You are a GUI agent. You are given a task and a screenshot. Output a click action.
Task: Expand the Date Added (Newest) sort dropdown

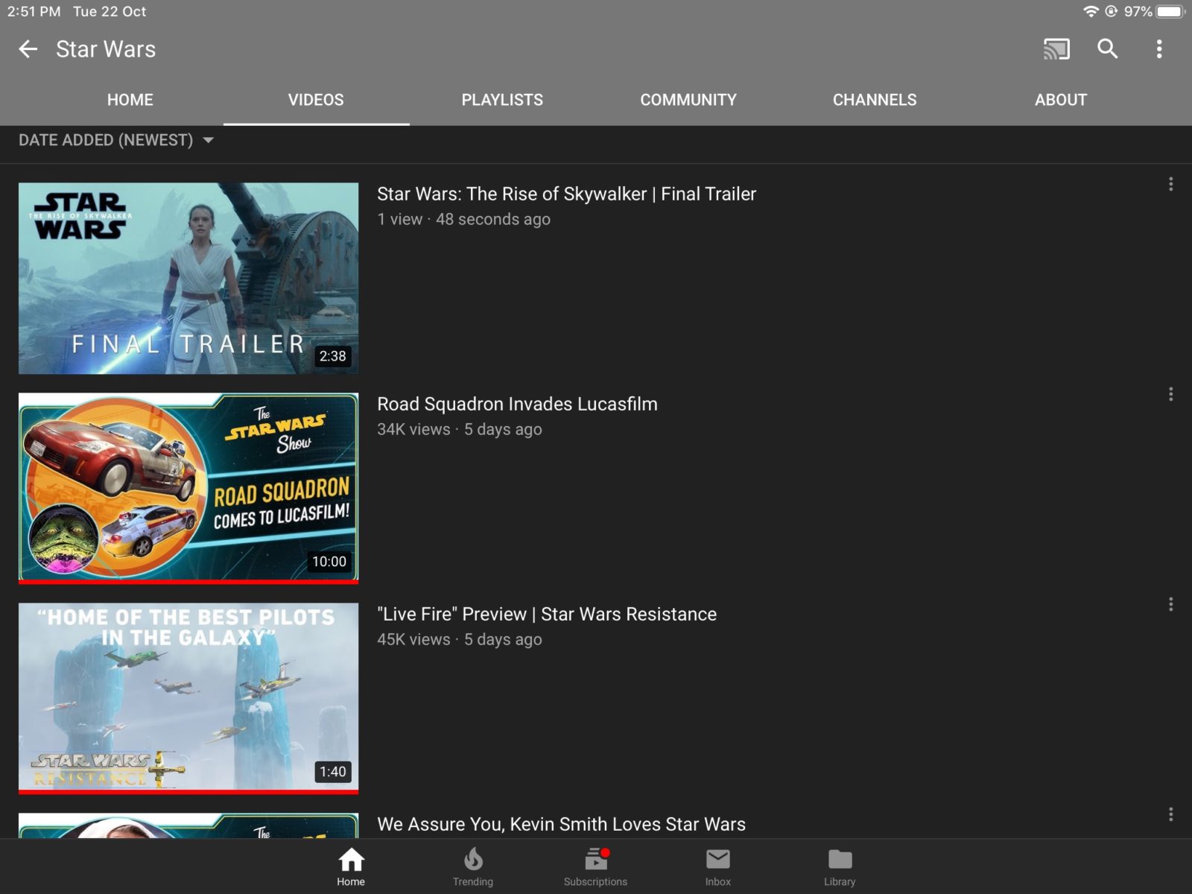pyautogui.click(x=116, y=140)
